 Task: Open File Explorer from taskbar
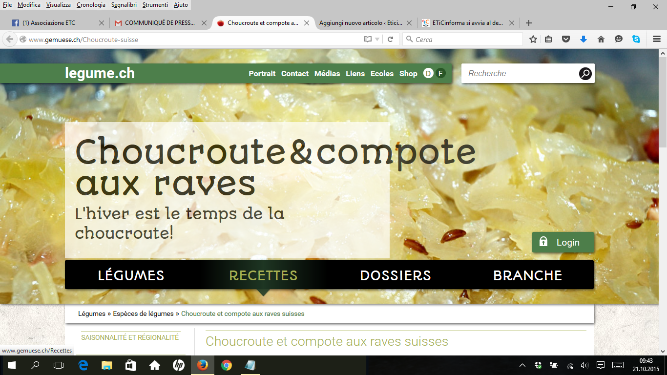point(106,365)
